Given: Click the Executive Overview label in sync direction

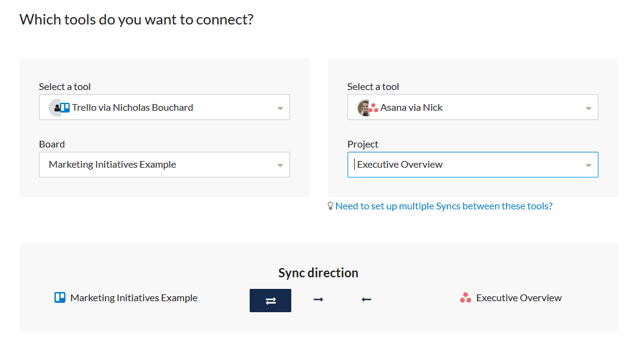Looking at the screenshot, I should click(519, 297).
